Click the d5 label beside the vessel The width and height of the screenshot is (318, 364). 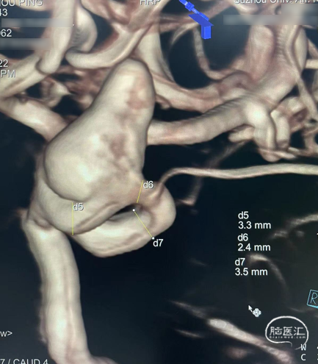pos(79,207)
